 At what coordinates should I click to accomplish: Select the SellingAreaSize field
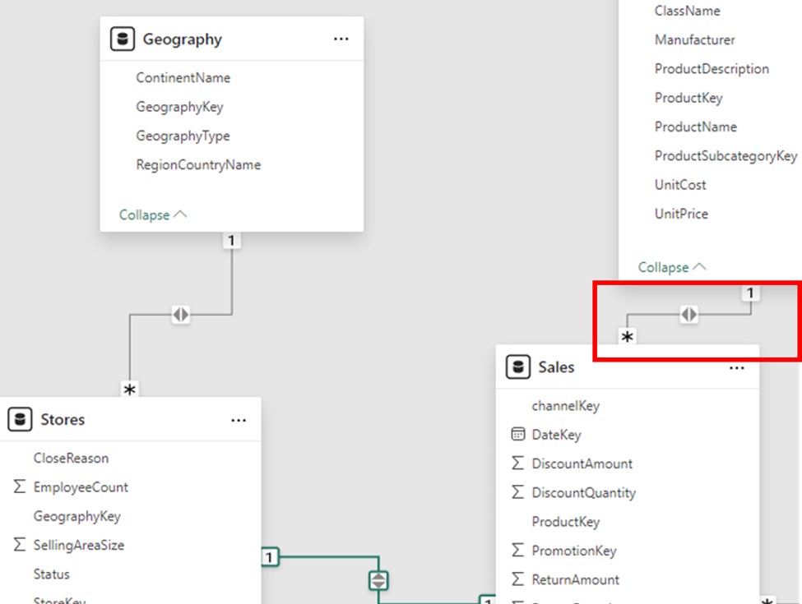point(79,545)
